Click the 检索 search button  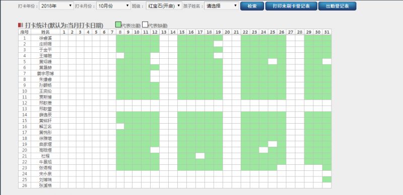pyautogui.click(x=252, y=6)
